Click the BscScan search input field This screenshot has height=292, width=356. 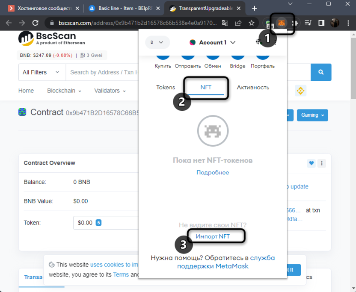point(102,72)
